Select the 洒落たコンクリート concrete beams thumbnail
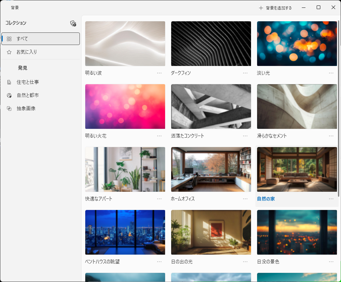341x282 pixels. pos(211,107)
